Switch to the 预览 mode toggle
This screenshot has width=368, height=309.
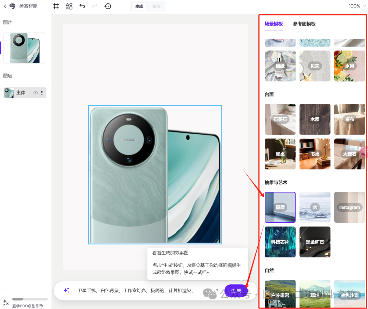156,6
